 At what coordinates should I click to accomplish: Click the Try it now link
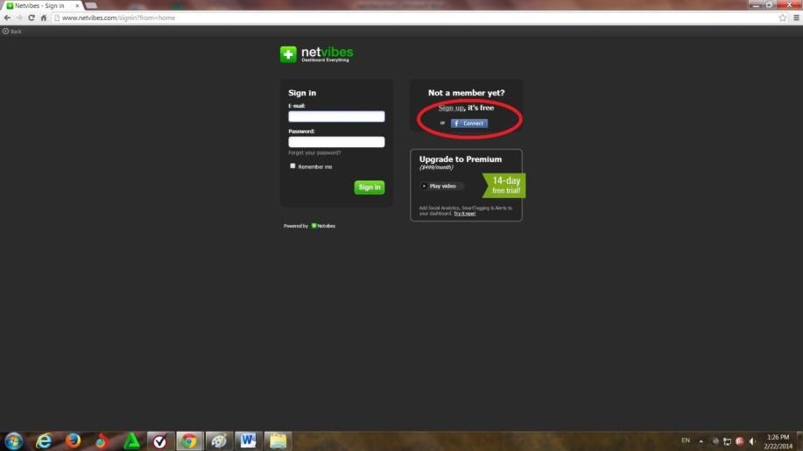464,214
